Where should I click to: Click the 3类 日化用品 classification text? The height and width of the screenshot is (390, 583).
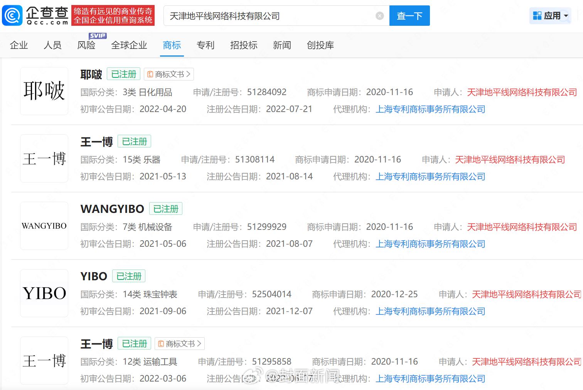point(148,92)
